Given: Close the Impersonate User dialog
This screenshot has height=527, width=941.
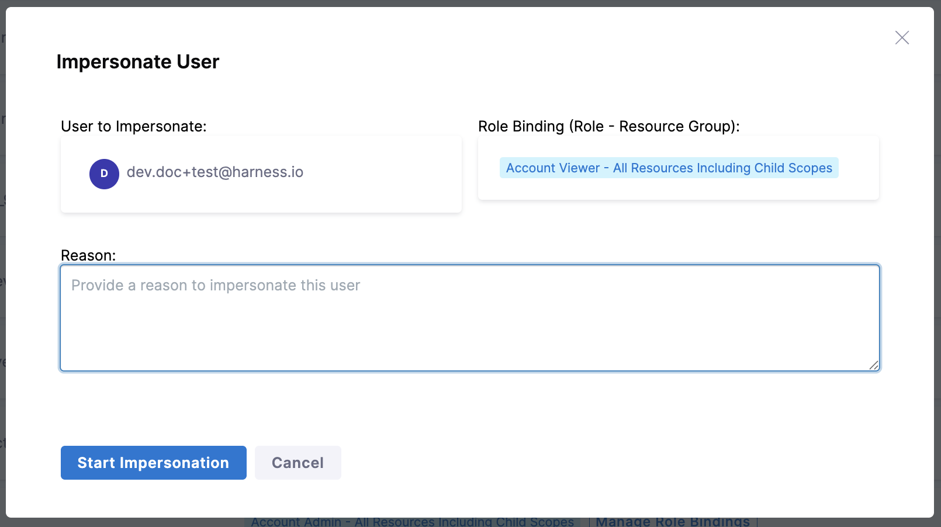Looking at the screenshot, I should pyautogui.click(x=902, y=38).
